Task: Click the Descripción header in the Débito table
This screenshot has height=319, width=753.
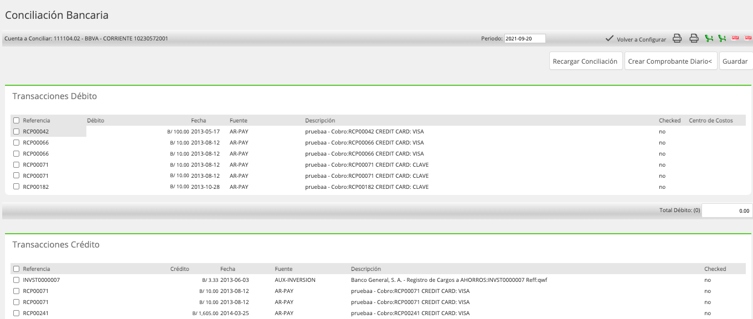Action: click(320, 121)
